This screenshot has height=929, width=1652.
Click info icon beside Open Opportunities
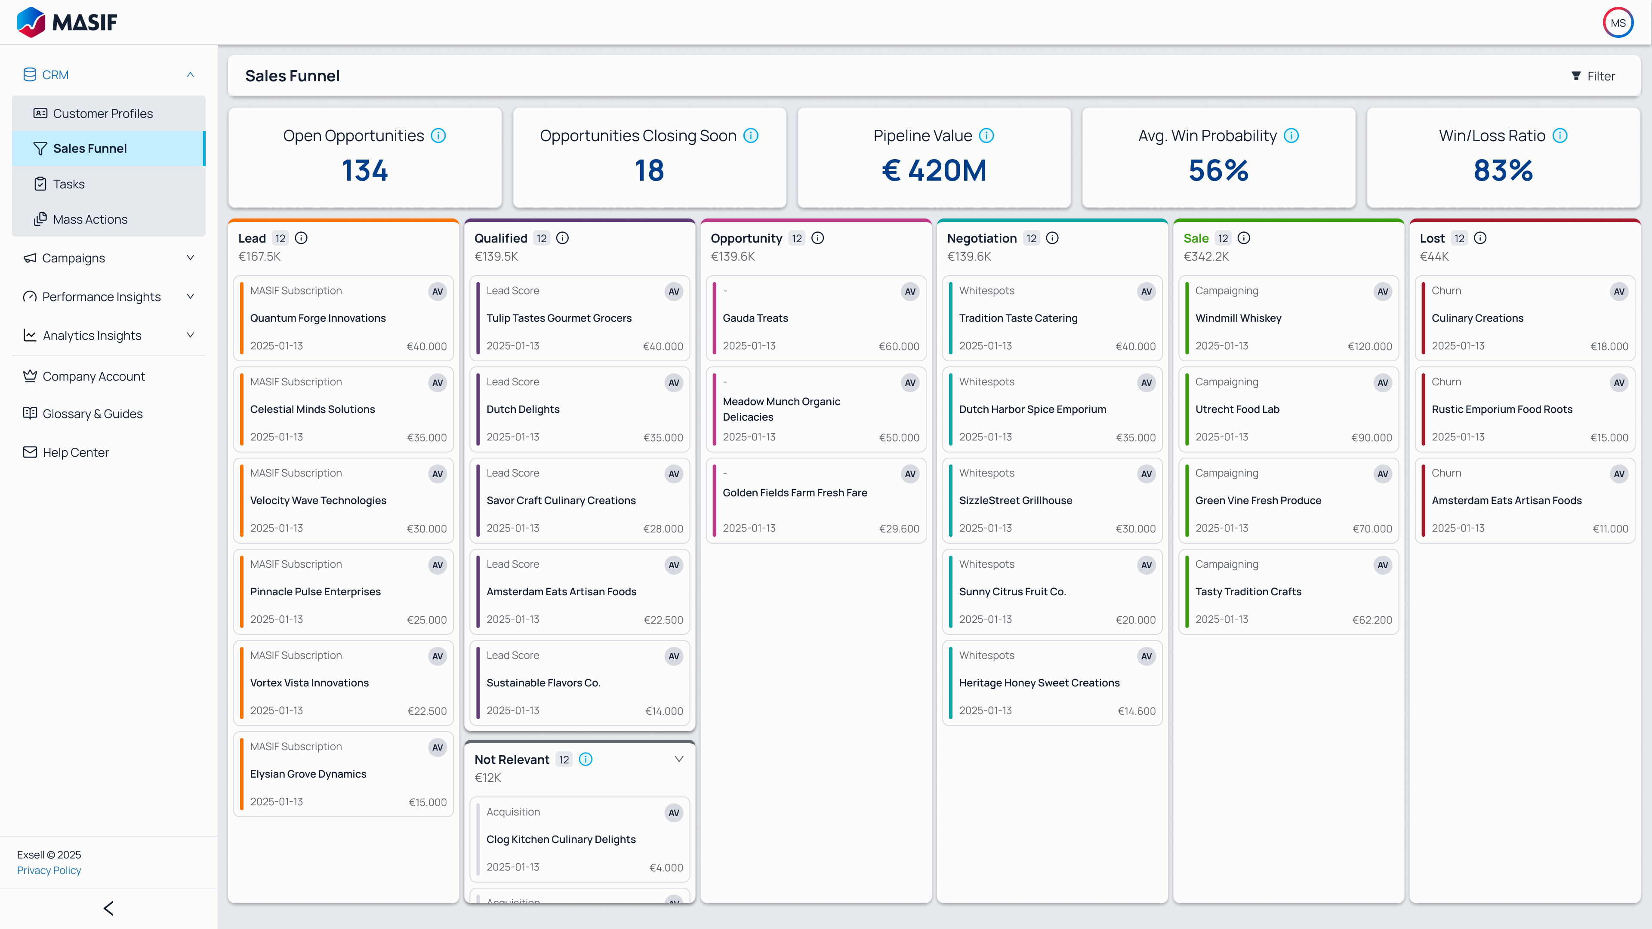[438, 136]
